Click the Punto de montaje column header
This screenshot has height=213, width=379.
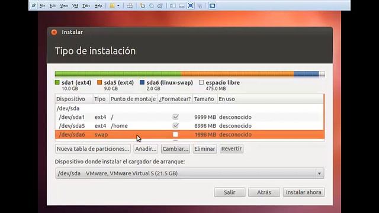pyautogui.click(x=133, y=99)
